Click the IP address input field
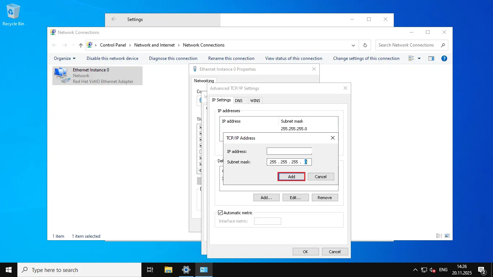This screenshot has height=277, width=493. point(289,151)
